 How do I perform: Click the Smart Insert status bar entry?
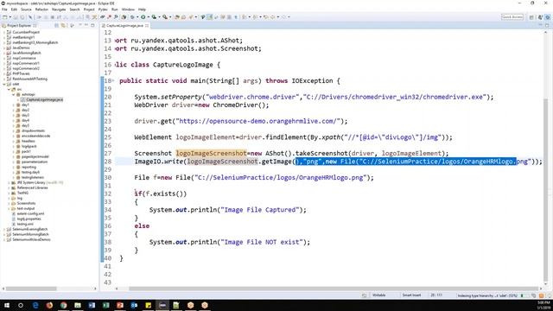411,295
